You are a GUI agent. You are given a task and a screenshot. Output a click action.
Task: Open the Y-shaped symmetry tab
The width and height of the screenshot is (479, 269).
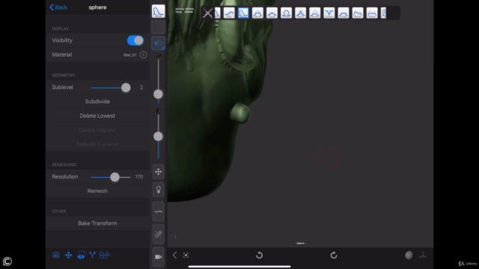coord(92,255)
